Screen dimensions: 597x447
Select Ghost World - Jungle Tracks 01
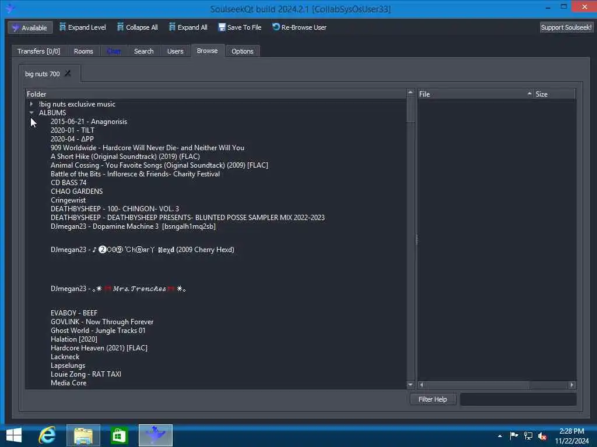[98, 331]
